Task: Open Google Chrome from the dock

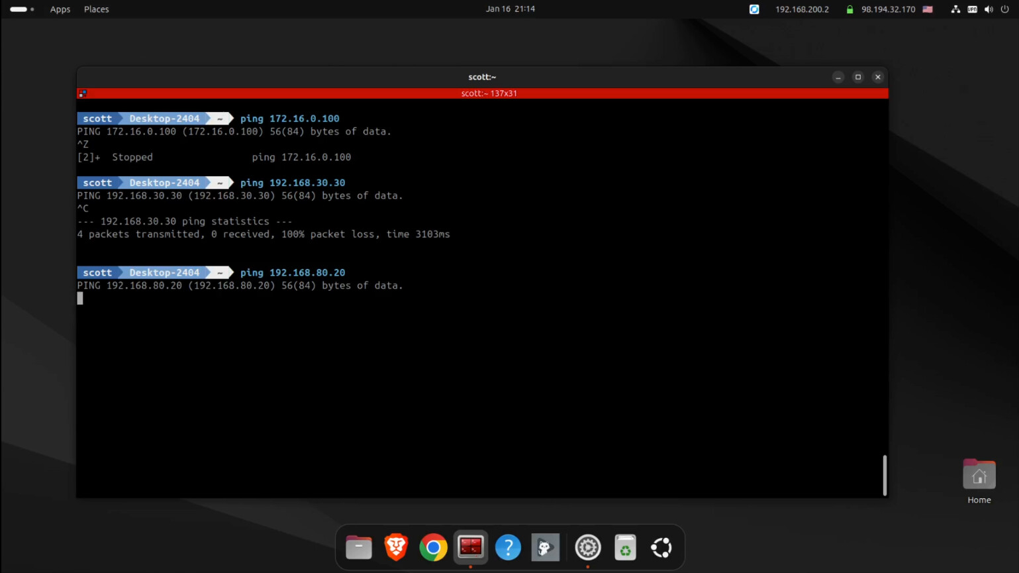Action: (x=433, y=547)
